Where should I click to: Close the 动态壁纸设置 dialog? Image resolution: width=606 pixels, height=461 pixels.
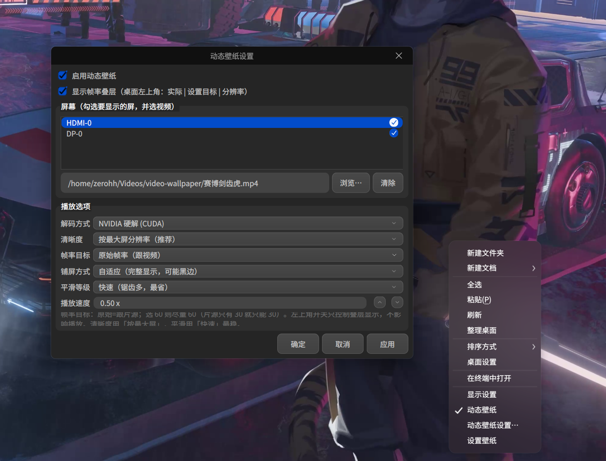399,56
